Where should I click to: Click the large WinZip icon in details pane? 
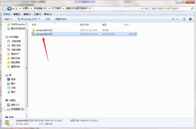(x=8, y=122)
